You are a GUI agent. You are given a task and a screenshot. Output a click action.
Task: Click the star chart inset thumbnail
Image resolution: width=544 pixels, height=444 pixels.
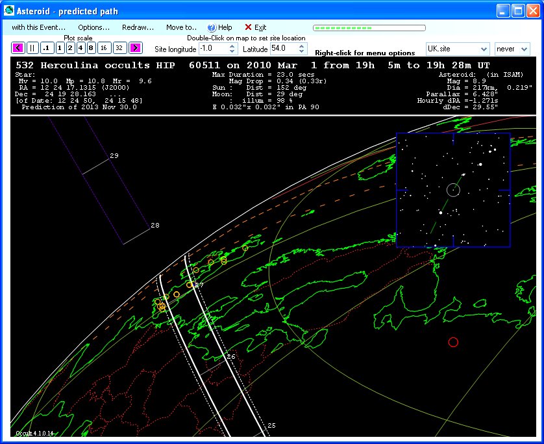(452, 190)
